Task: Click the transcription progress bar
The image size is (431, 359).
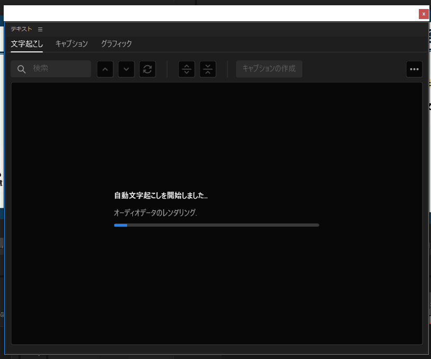Action: (217, 225)
